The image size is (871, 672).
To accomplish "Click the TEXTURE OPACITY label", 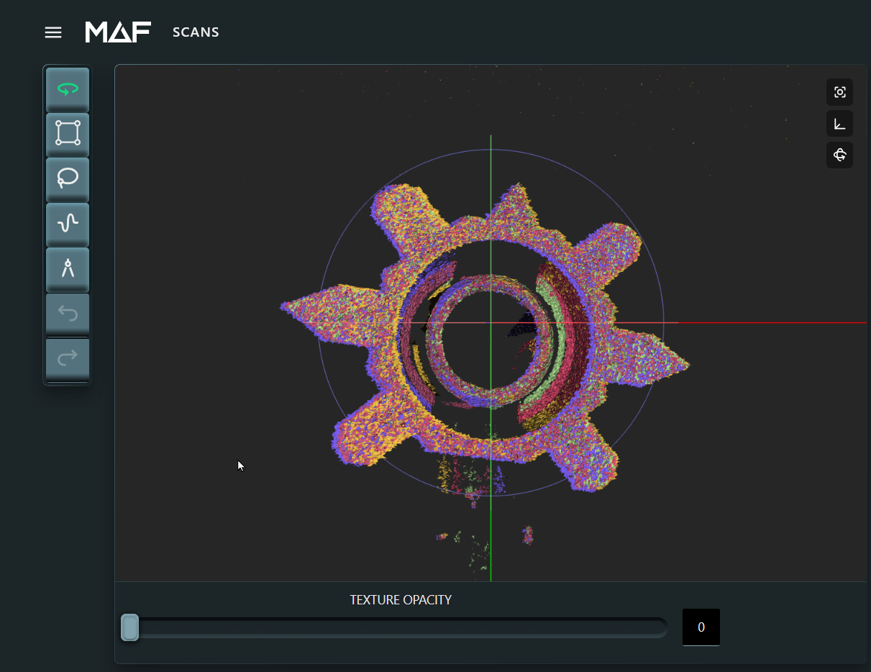I will pyautogui.click(x=401, y=599).
